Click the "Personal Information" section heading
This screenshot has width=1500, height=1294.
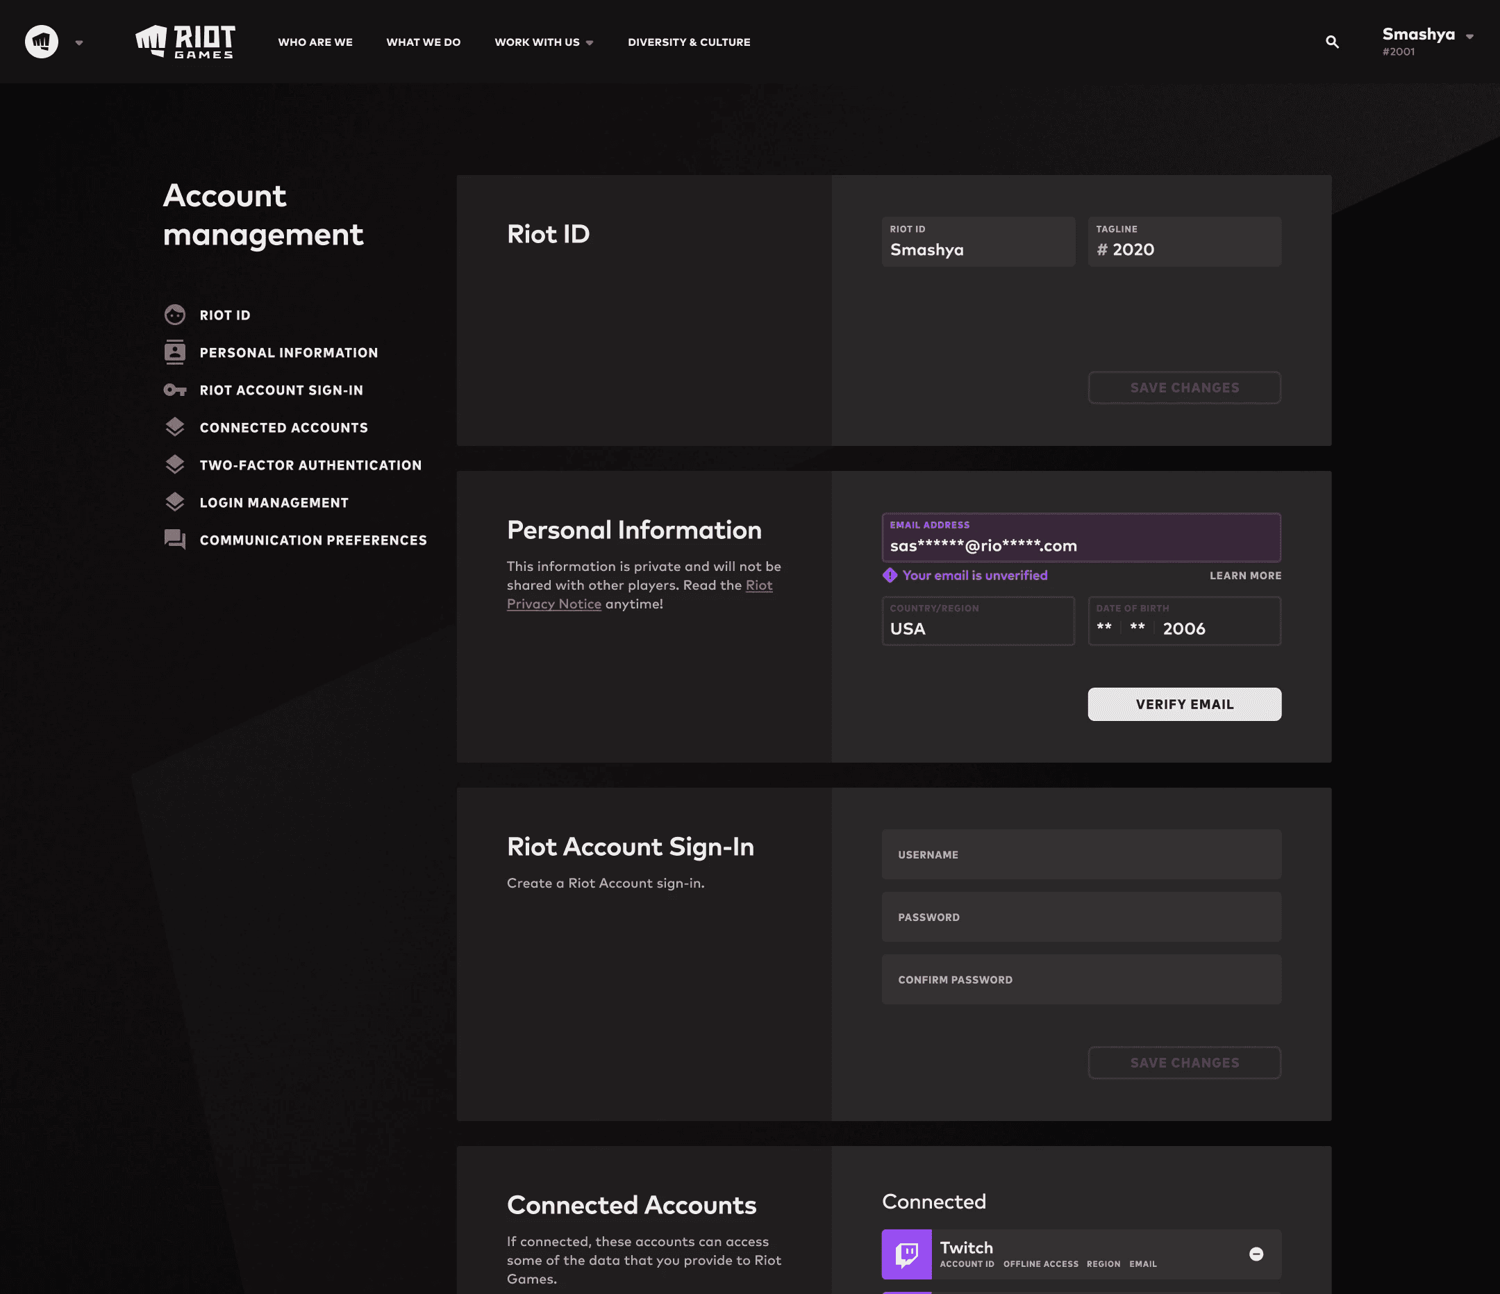point(634,530)
